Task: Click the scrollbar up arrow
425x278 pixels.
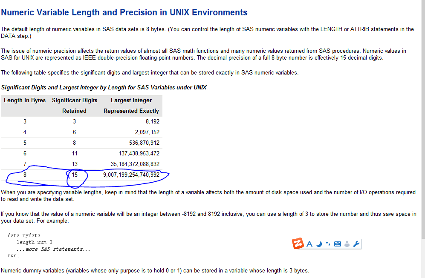Action: (x=422, y=3)
